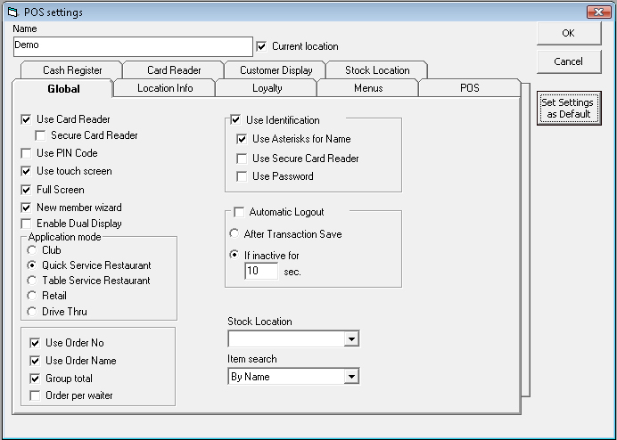This screenshot has width=617, height=440.
Task: Uncheck the Use Order Name checkbox
Action: pos(35,361)
